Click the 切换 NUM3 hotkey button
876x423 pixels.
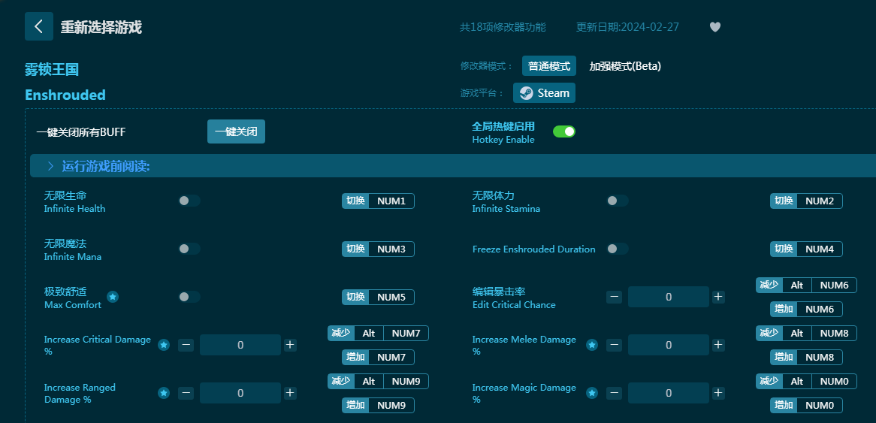378,249
